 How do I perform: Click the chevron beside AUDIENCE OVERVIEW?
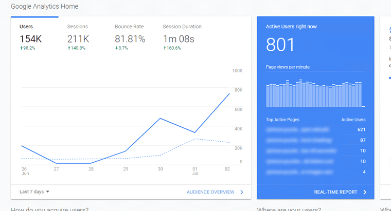pyautogui.click(x=242, y=192)
